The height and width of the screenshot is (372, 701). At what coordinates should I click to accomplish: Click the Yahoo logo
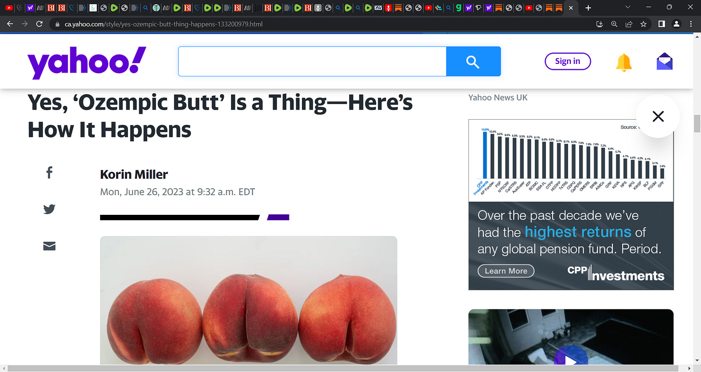[87, 62]
